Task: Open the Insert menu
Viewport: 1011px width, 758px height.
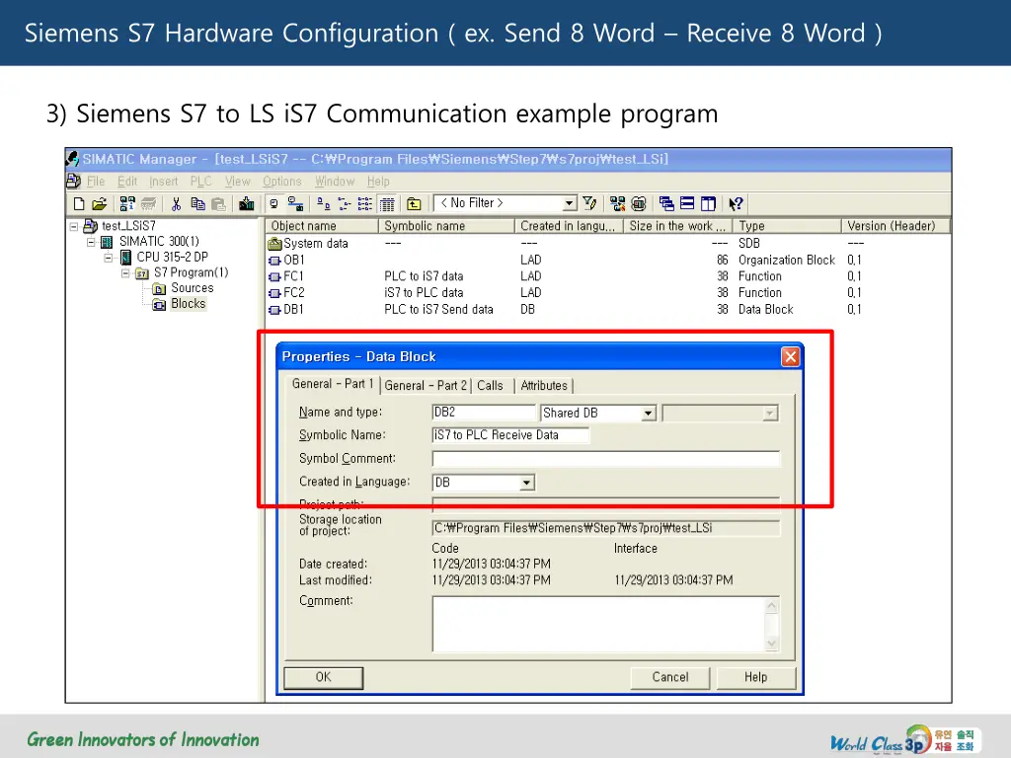Action: point(163,182)
